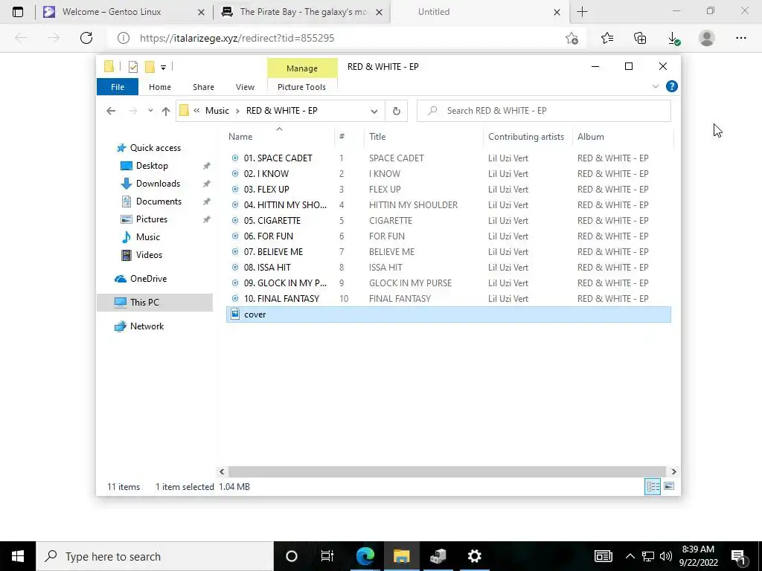The width and height of the screenshot is (762, 571).
Task: Click the Search RED & WHITE - EP field
Action: (544, 111)
